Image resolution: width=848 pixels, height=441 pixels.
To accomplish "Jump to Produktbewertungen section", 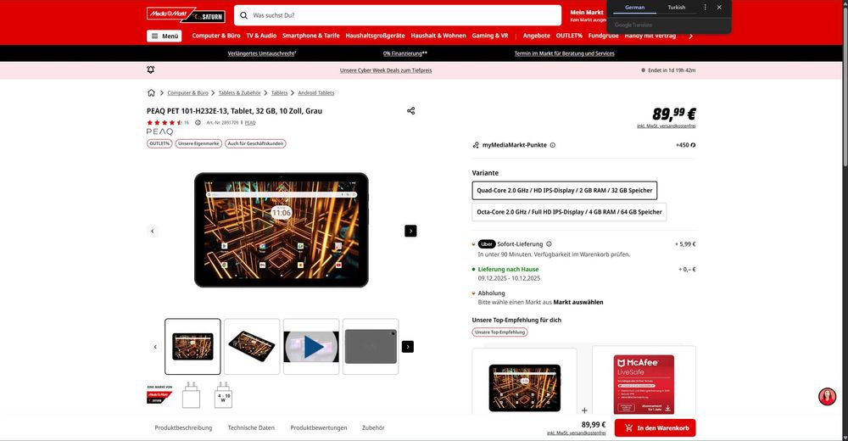I will [x=319, y=428].
